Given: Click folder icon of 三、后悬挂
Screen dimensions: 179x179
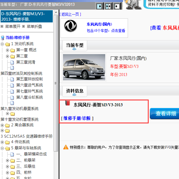Looking at the screenshot, I should coord(13,167).
